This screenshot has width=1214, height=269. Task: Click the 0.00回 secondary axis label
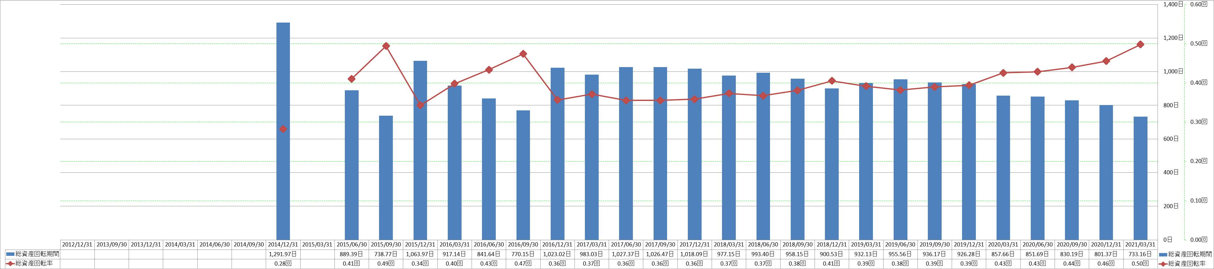[1198, 240]
